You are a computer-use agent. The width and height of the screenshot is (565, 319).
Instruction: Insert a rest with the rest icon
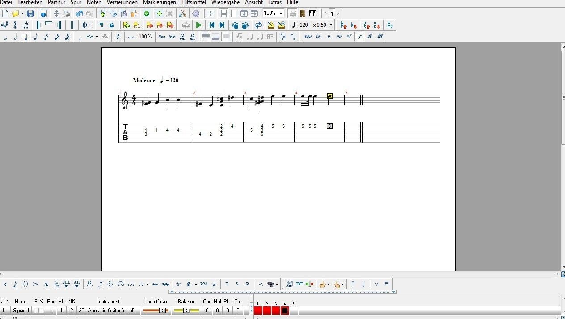[118, 37]
